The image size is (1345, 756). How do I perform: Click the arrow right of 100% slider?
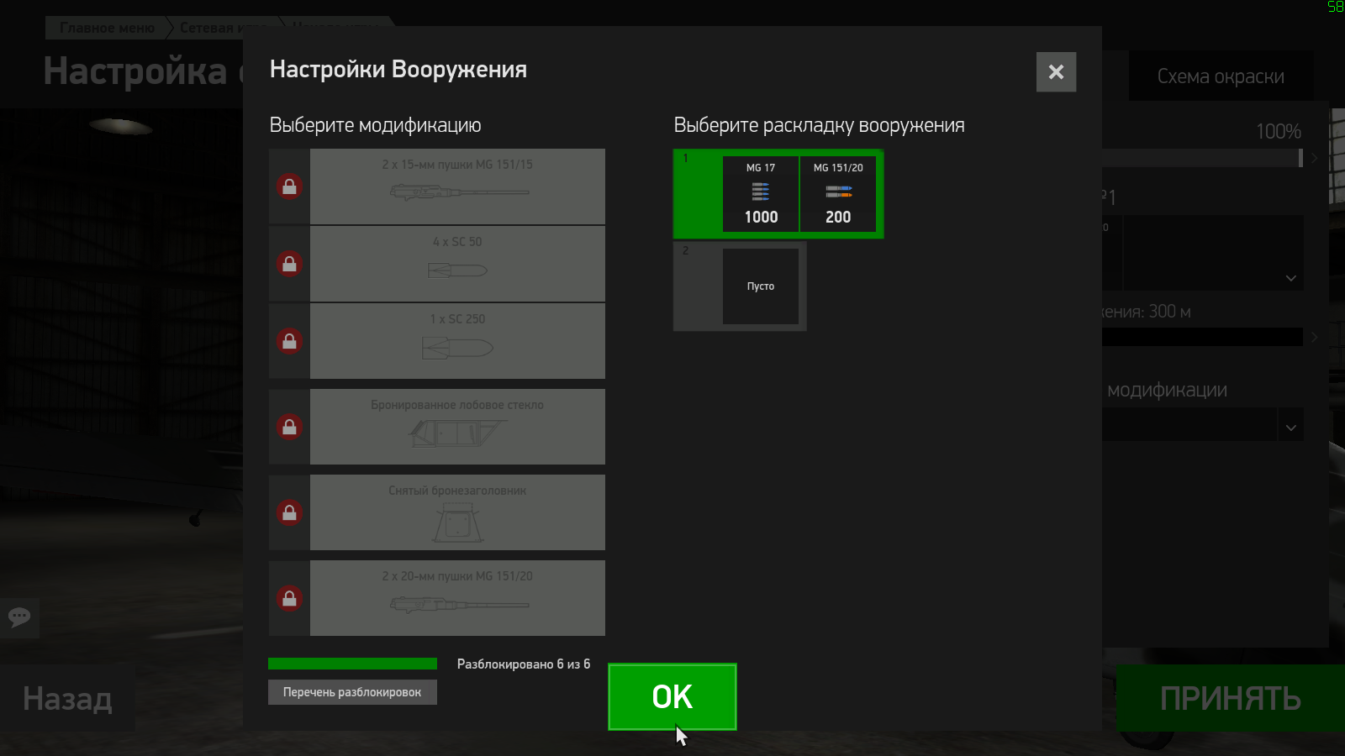tap(1315, 158)
